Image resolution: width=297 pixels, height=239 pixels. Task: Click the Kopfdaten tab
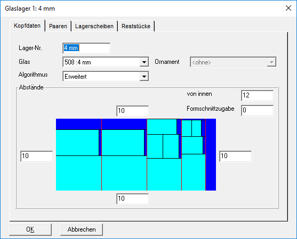(x=27, y=26)
